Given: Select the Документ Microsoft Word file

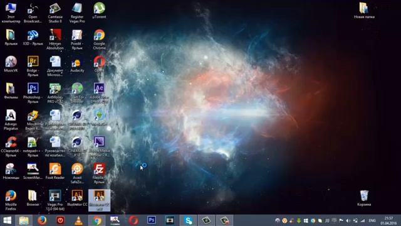Looking at the screenshot, I should coord(55,66).
